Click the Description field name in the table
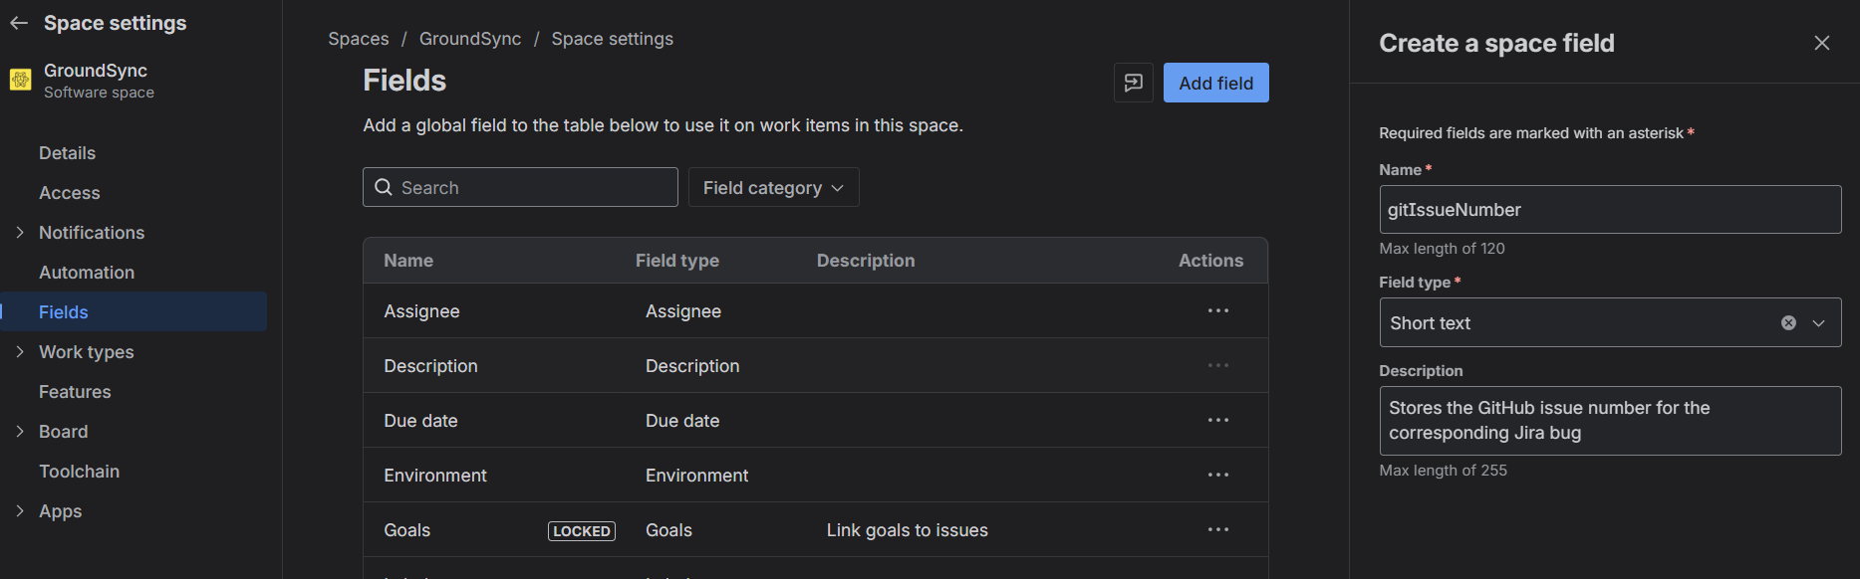Image resolution: width=1860 pixels, height=579 pixels. [430, 366]
